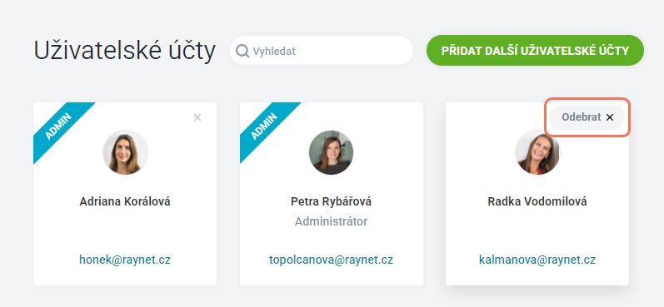Click the ADMIN ribbon on Petra's card

pos(267,126)
